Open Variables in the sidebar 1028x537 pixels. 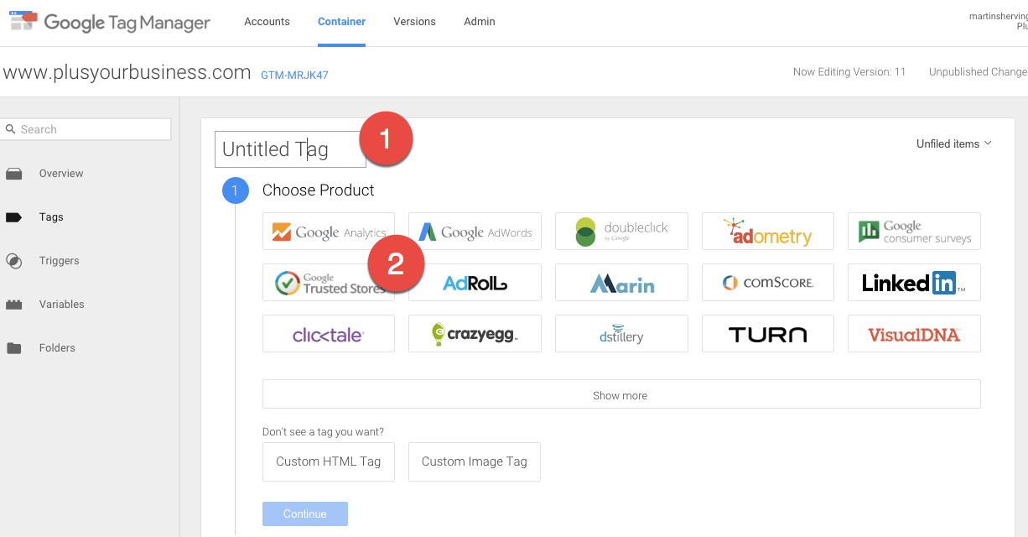point(61,305)
